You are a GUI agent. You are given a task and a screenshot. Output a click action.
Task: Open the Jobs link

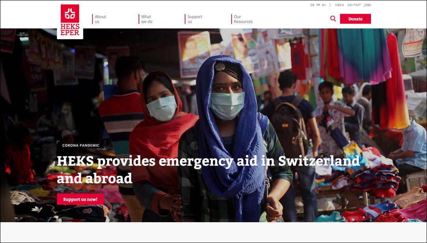tap(367, 5)
